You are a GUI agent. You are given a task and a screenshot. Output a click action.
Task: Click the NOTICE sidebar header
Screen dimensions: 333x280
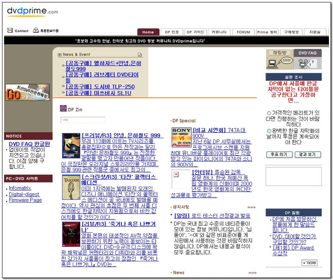[x=28, y=136]
